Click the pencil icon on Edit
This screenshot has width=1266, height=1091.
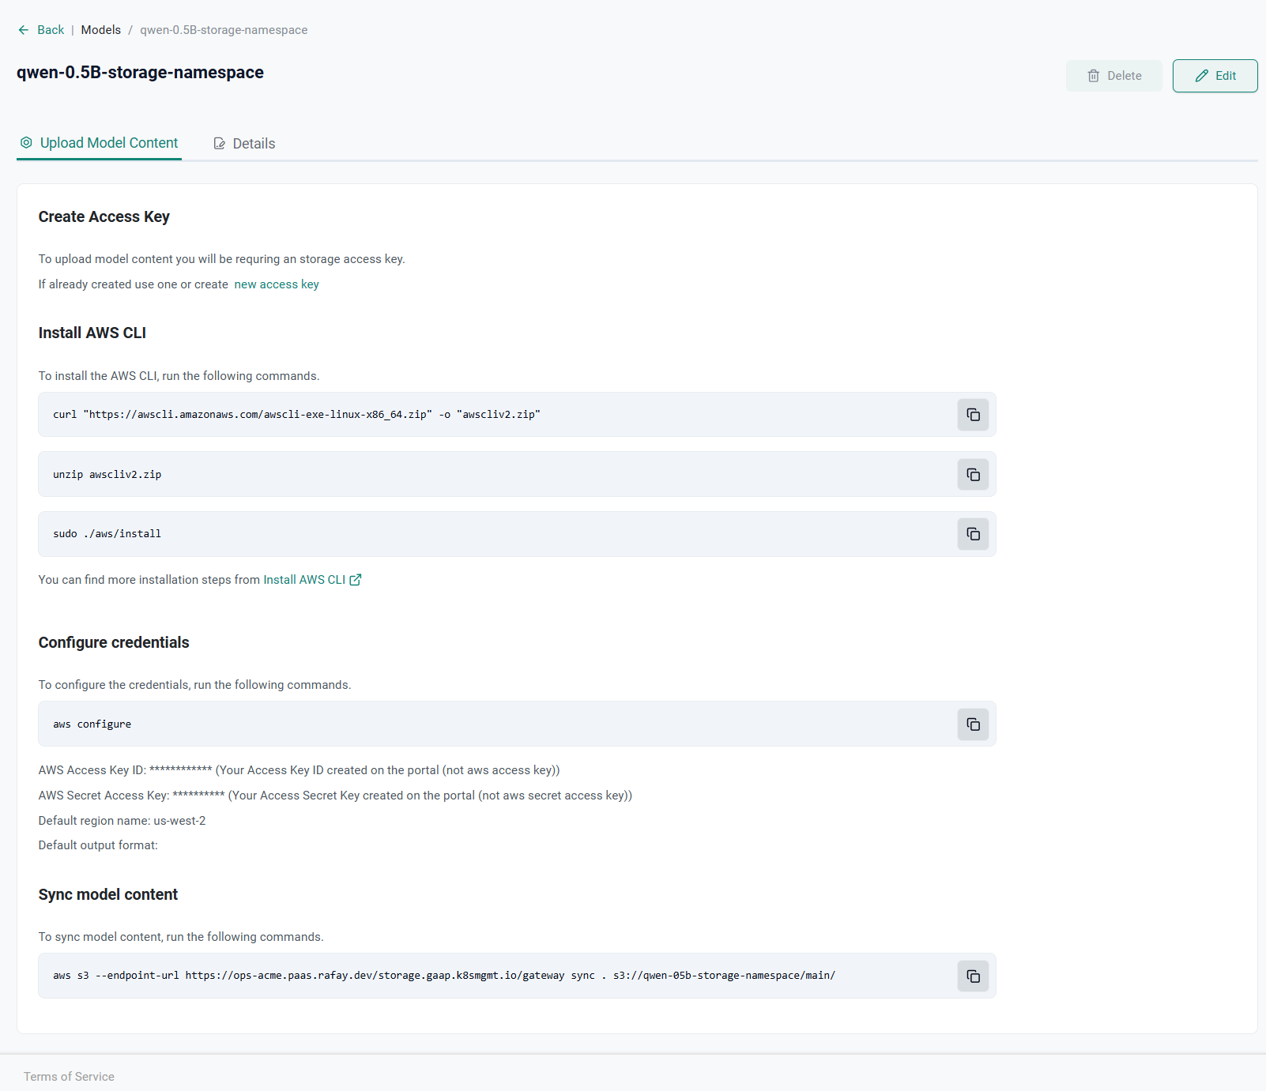pyautogui.click(x=1201, y=76)
